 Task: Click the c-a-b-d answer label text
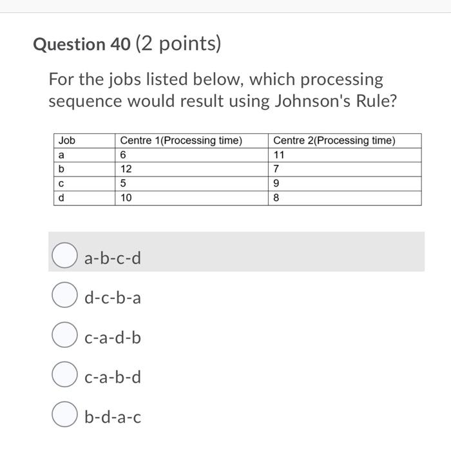tap(113, 377)
